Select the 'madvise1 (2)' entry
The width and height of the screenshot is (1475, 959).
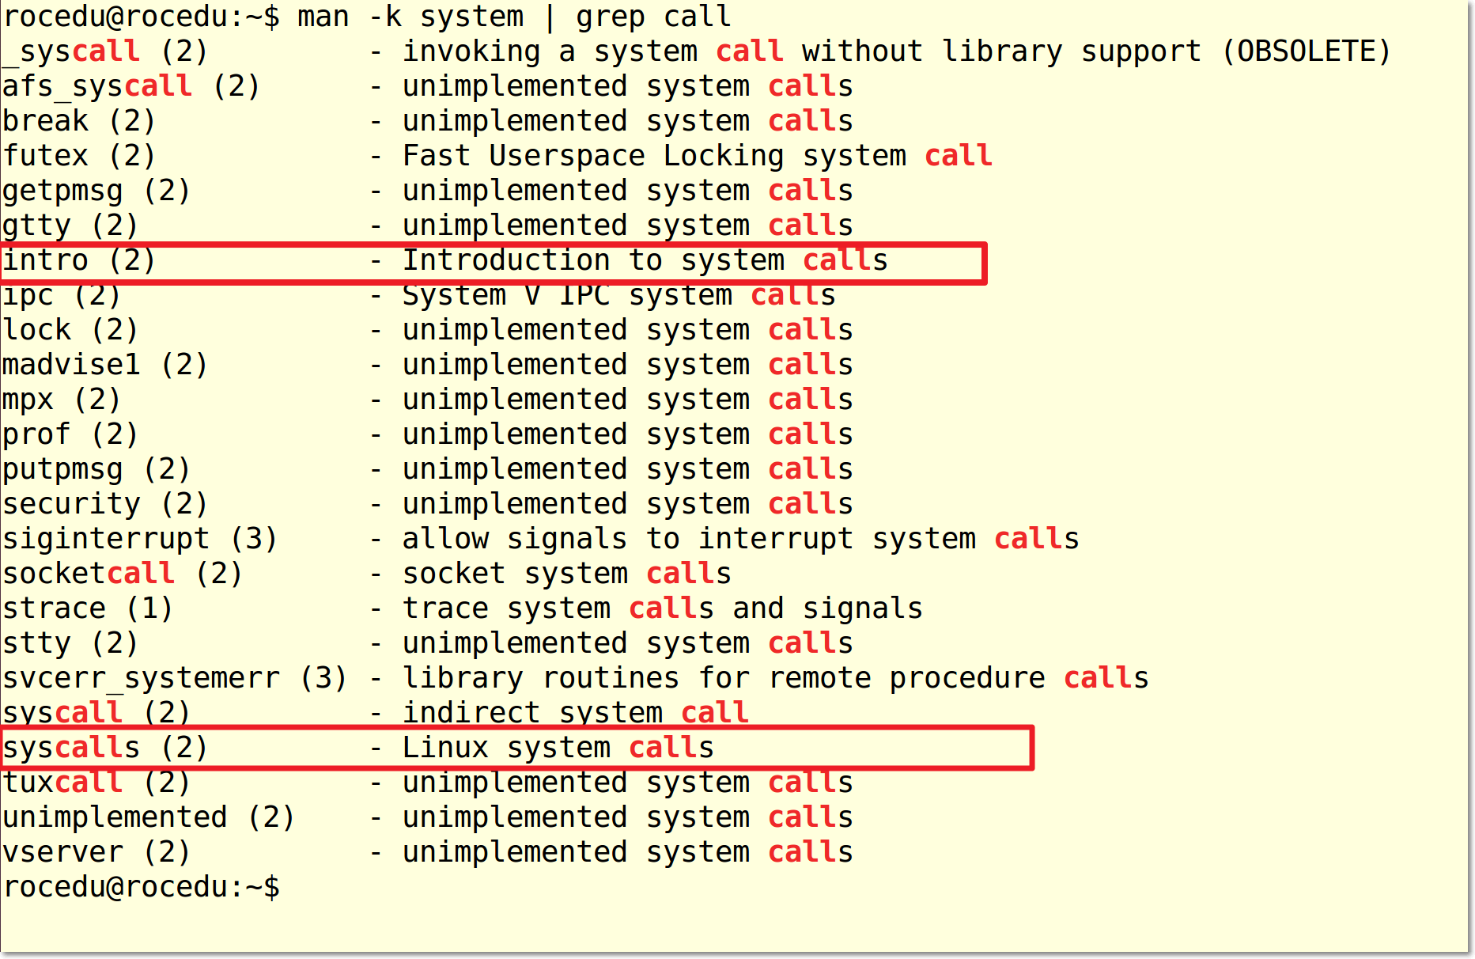point(105,365)
